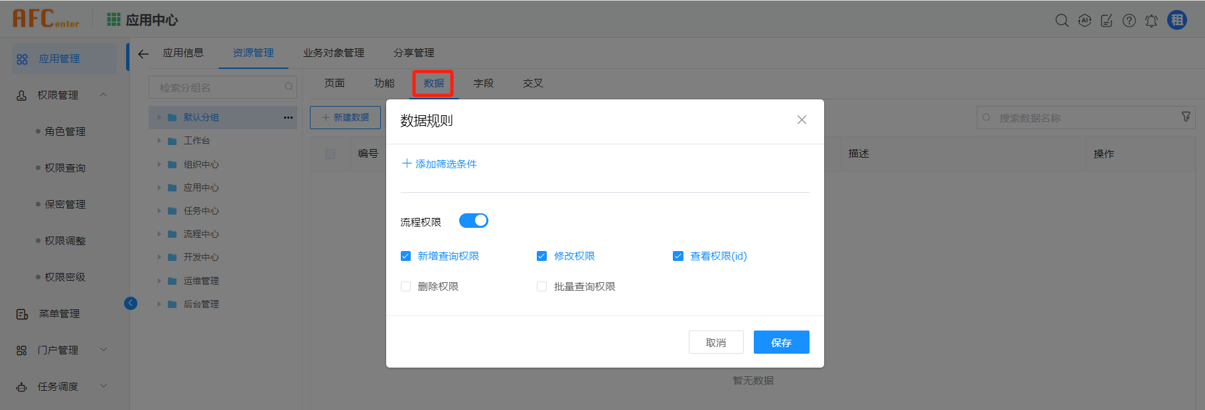The width and height of the screenshot is (1205, 410).
Task: Click the filter funnel icon in search box
Action: click(1186, 117)
